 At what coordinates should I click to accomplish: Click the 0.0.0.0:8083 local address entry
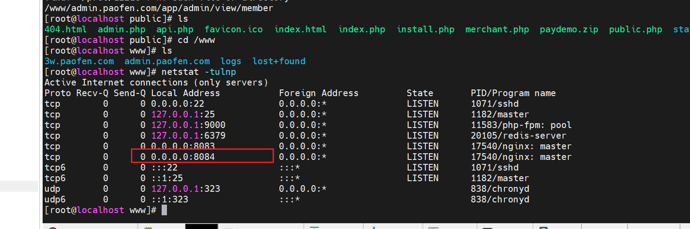[x=183, y=146]
